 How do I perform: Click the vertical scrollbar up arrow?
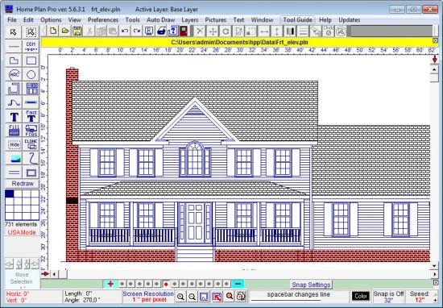tap(434, 69)
